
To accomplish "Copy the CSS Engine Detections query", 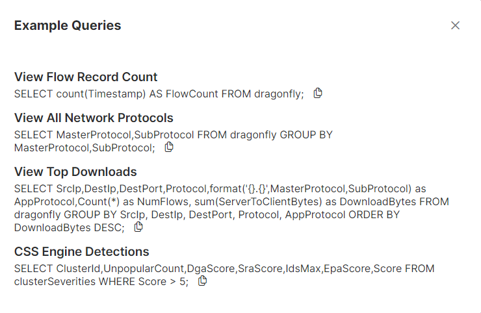I will tap(202, 281).
